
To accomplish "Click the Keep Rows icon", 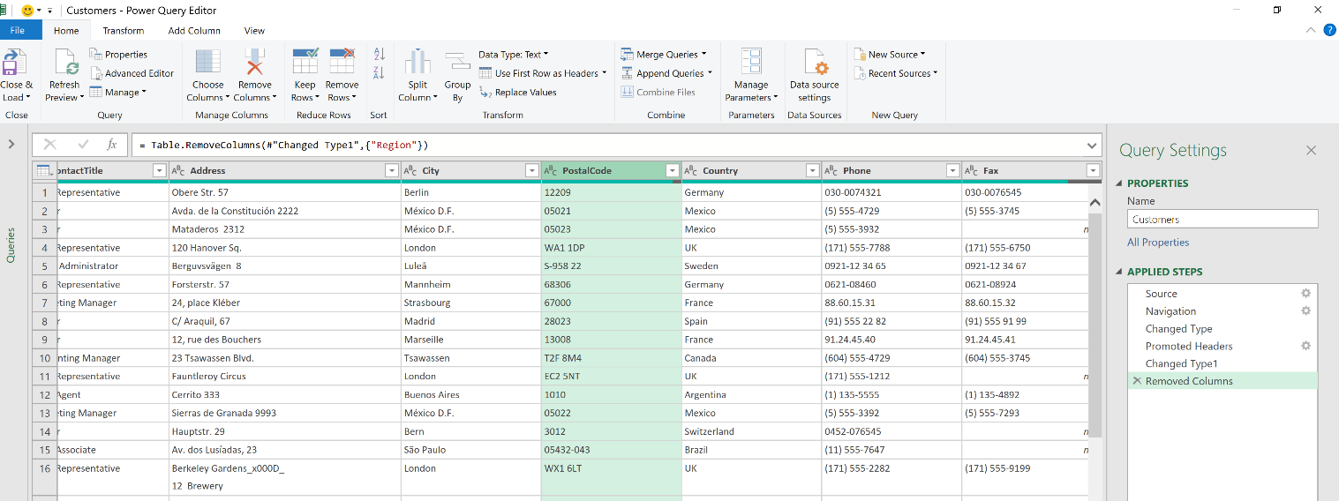I will (x=305, y=63).
